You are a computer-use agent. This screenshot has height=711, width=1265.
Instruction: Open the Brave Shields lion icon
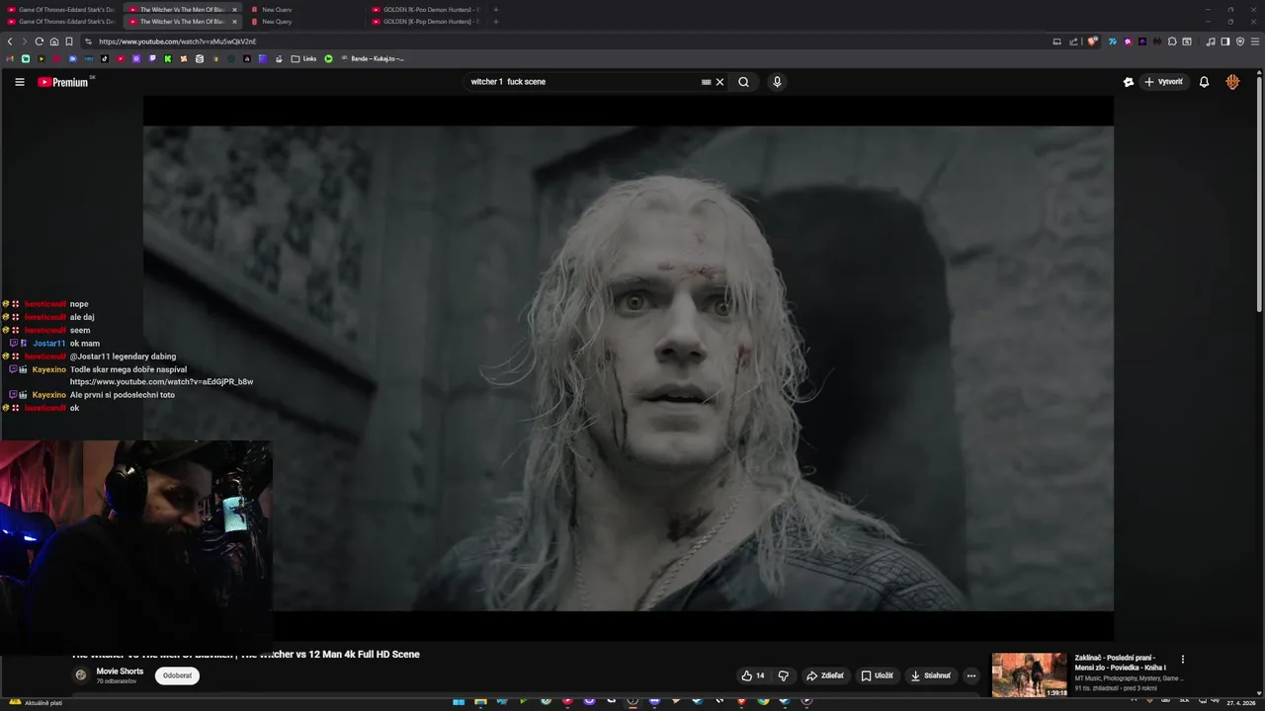tap(1092, 41)
